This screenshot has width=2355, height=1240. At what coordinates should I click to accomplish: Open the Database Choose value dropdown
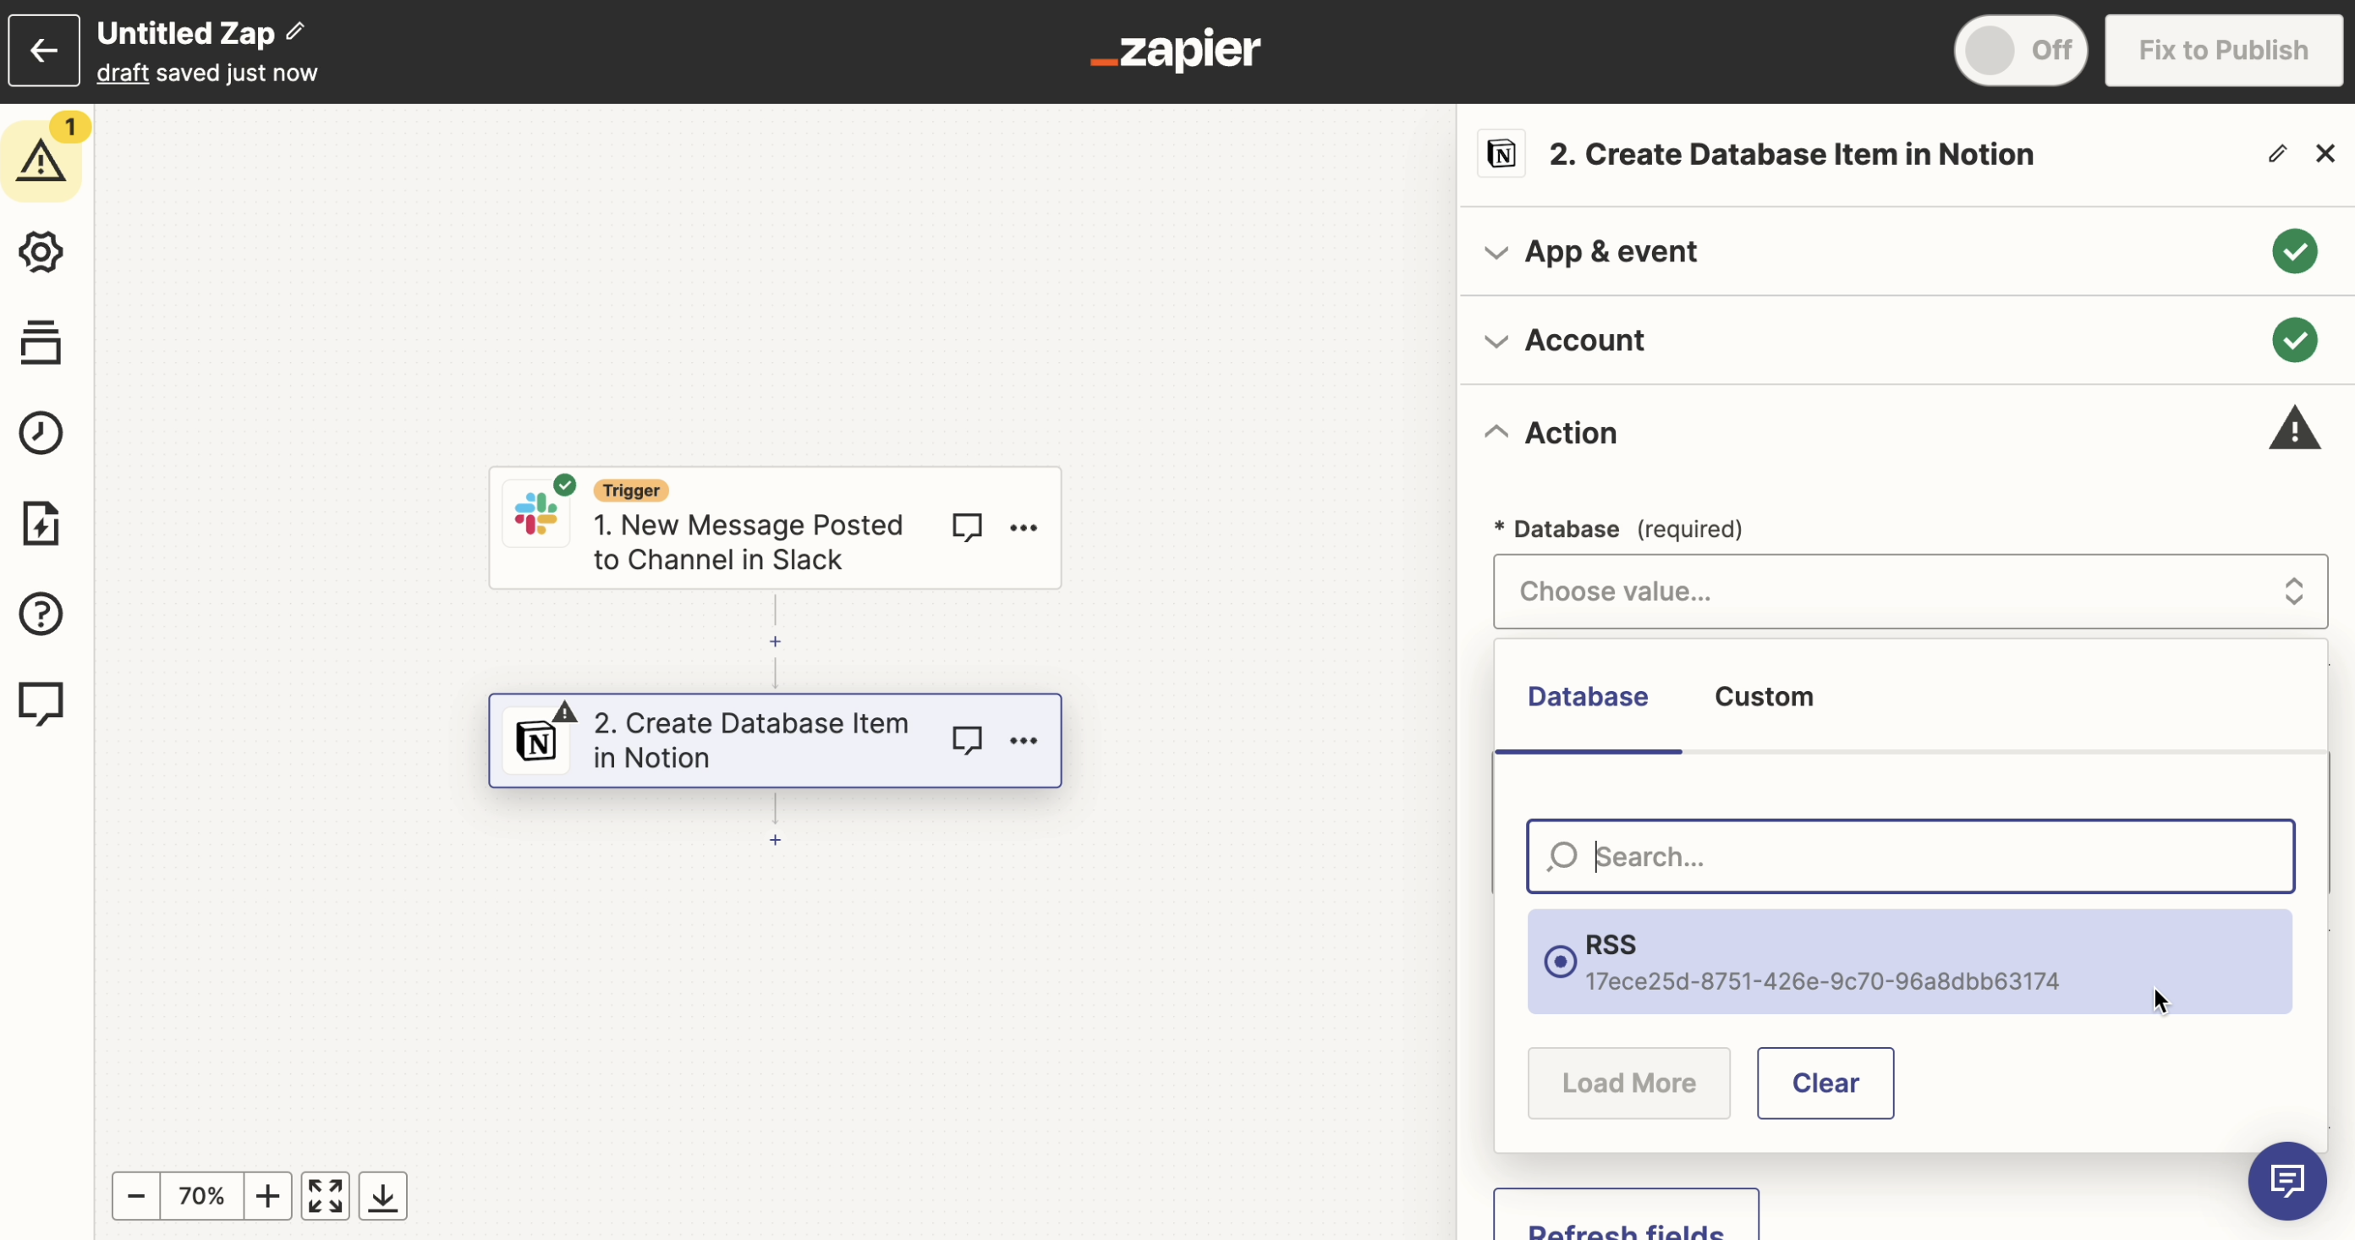coord(1909,591)
